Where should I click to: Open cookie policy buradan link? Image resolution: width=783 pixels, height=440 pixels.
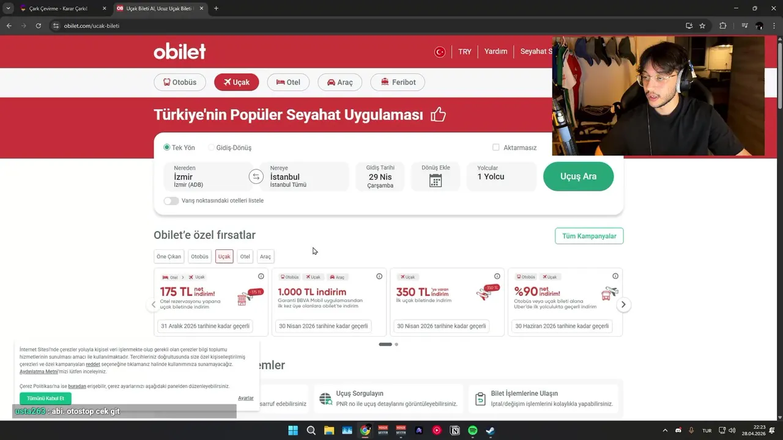click(x=77, y=386)
